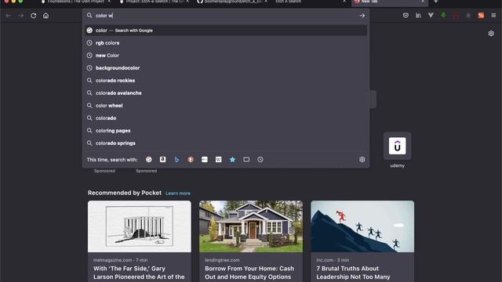
Task: Click the go arrow in the address bar
Action: pyautogui.click(x=362, y=16)
